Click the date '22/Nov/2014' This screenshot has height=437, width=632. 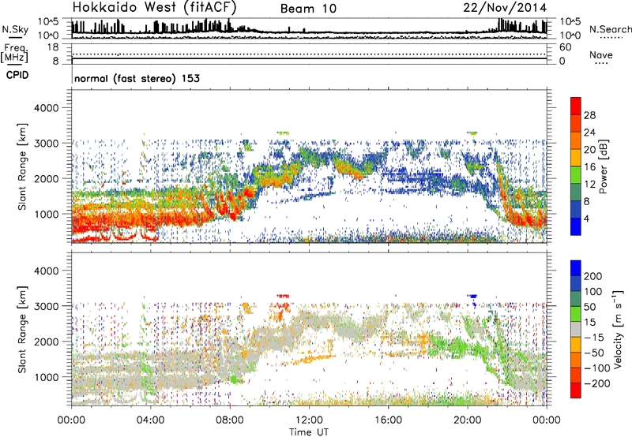click(x=505, y=7)
